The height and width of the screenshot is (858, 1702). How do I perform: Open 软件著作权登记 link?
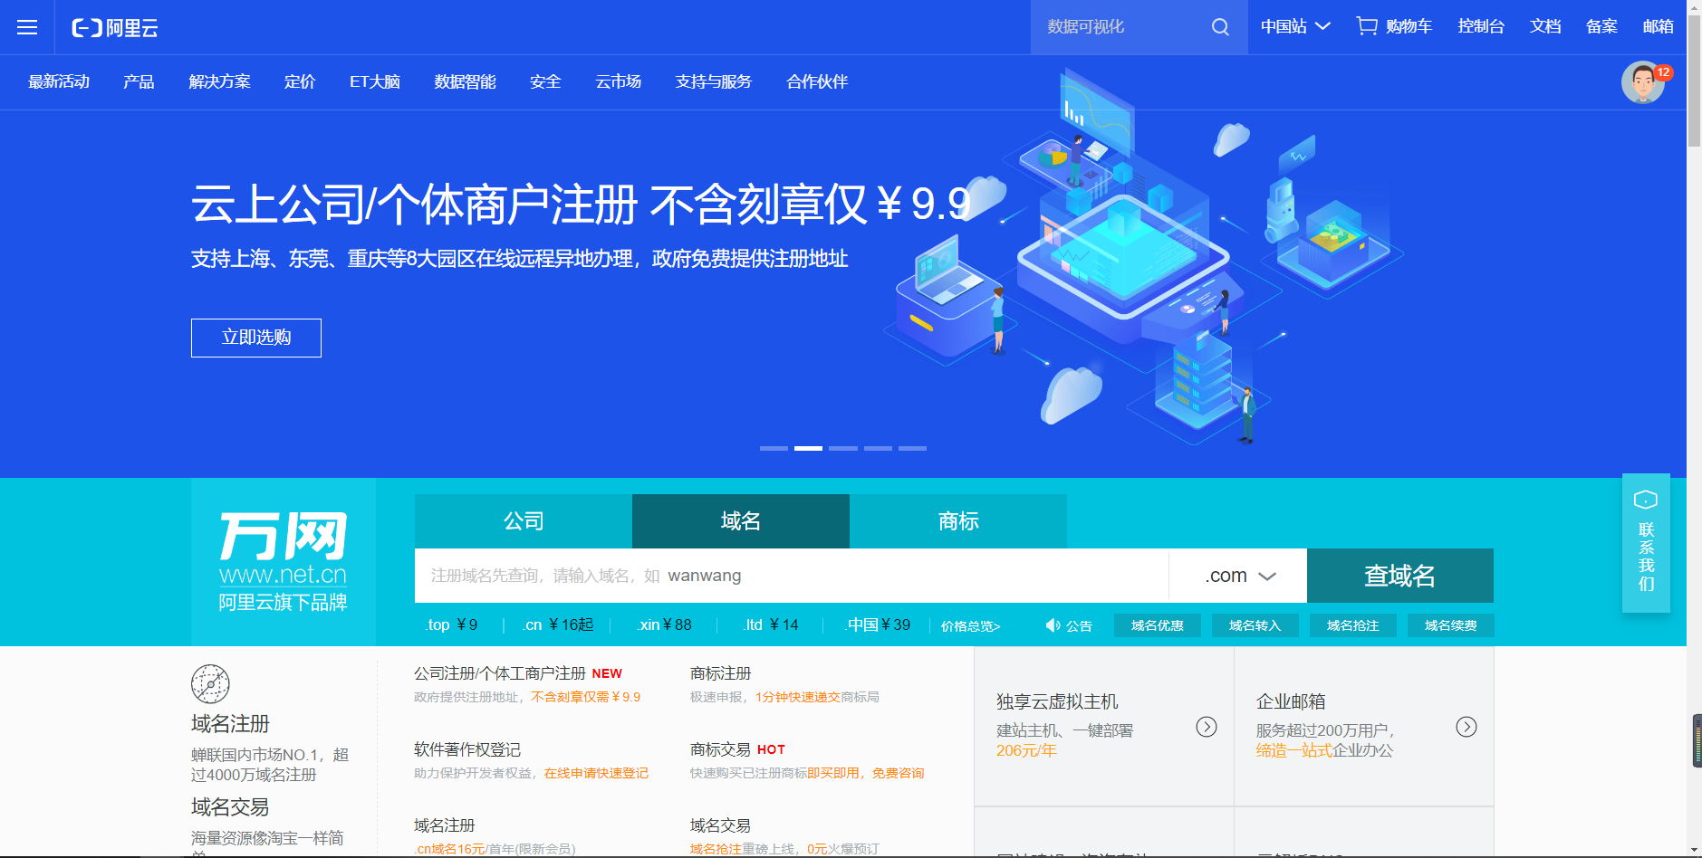coord(467,749)
